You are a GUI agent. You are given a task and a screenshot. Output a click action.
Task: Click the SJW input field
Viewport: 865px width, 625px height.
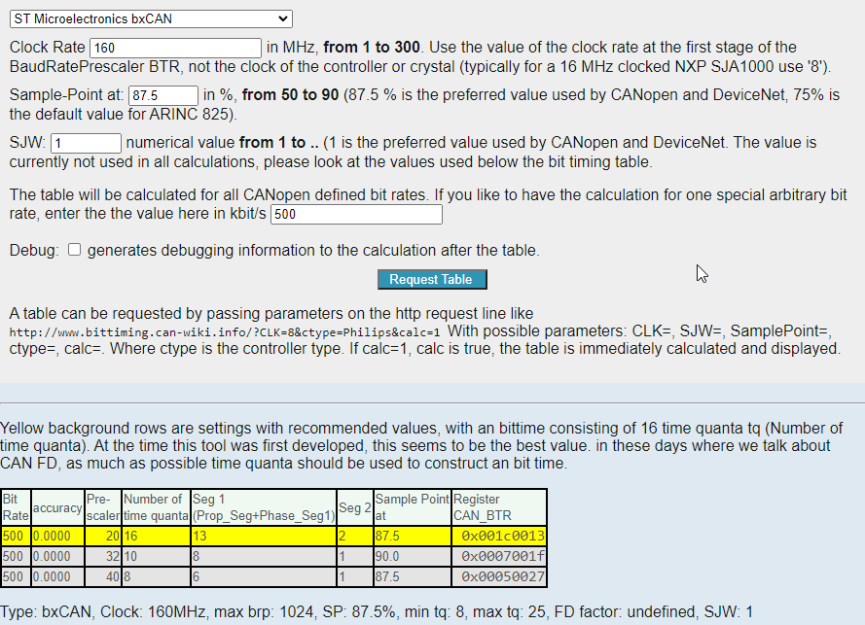(86, 143)
